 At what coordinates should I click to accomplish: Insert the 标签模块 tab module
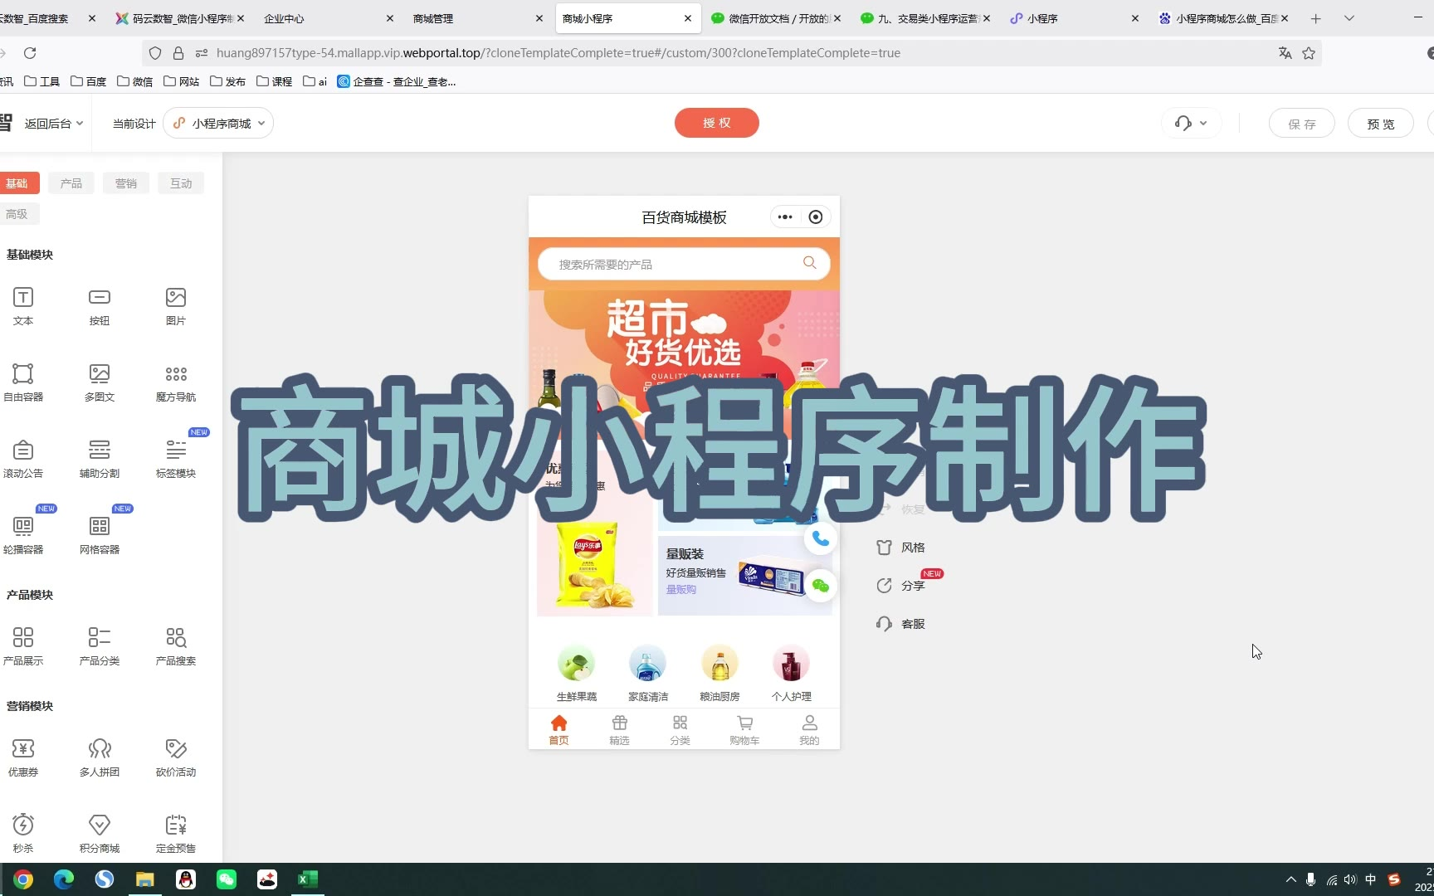pyautogui.click(x=176, y=459)
